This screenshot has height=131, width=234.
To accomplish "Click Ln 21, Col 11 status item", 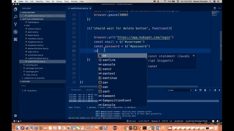I will pyautogui.click(x=144, y=121).
